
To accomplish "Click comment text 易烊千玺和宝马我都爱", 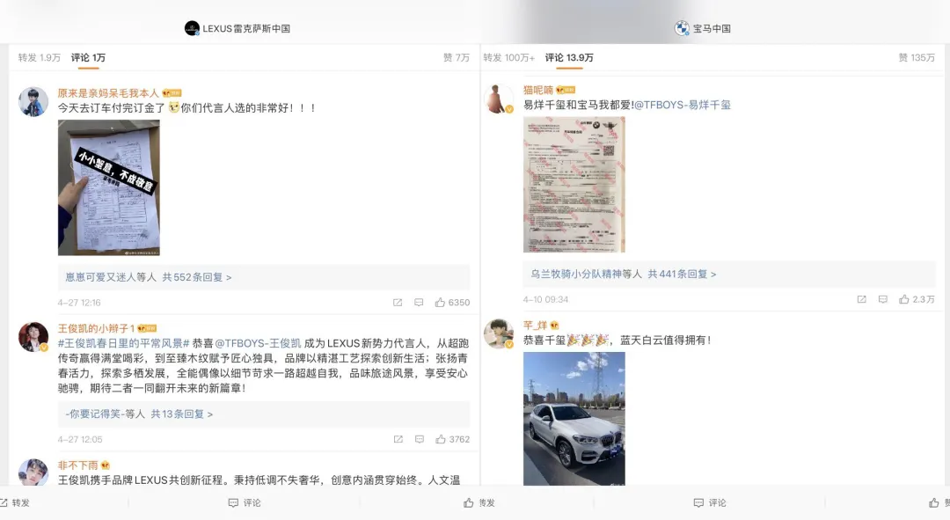I will coord(577,105).
